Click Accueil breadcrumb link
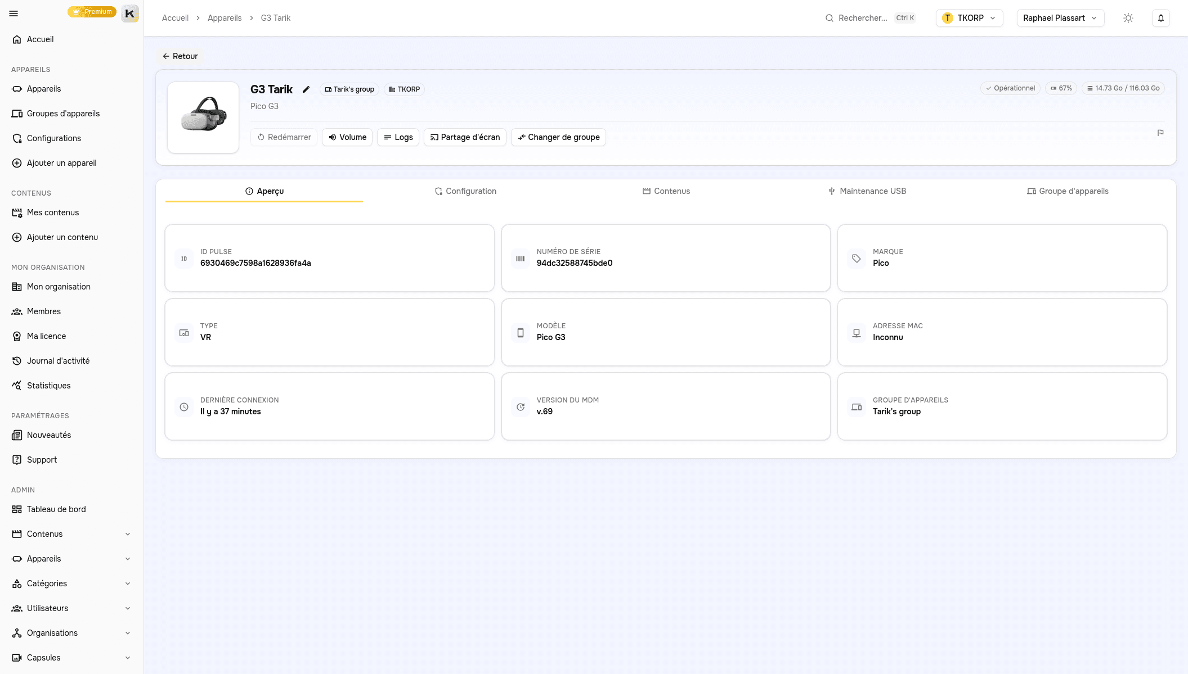Screen dimensions: 1188x674 click(175, 18)
